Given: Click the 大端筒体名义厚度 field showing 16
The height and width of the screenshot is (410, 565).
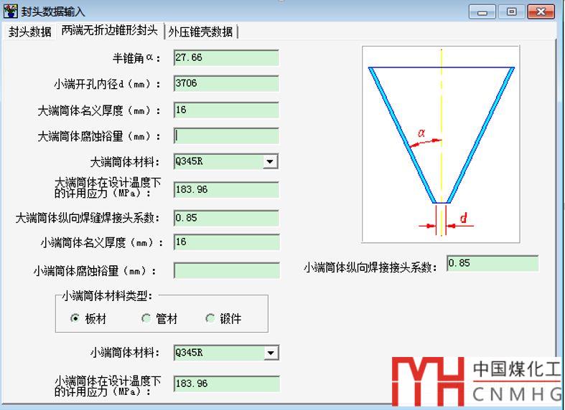Looking at the screenshot, I should pyautogui.click(x=226, y=110).
